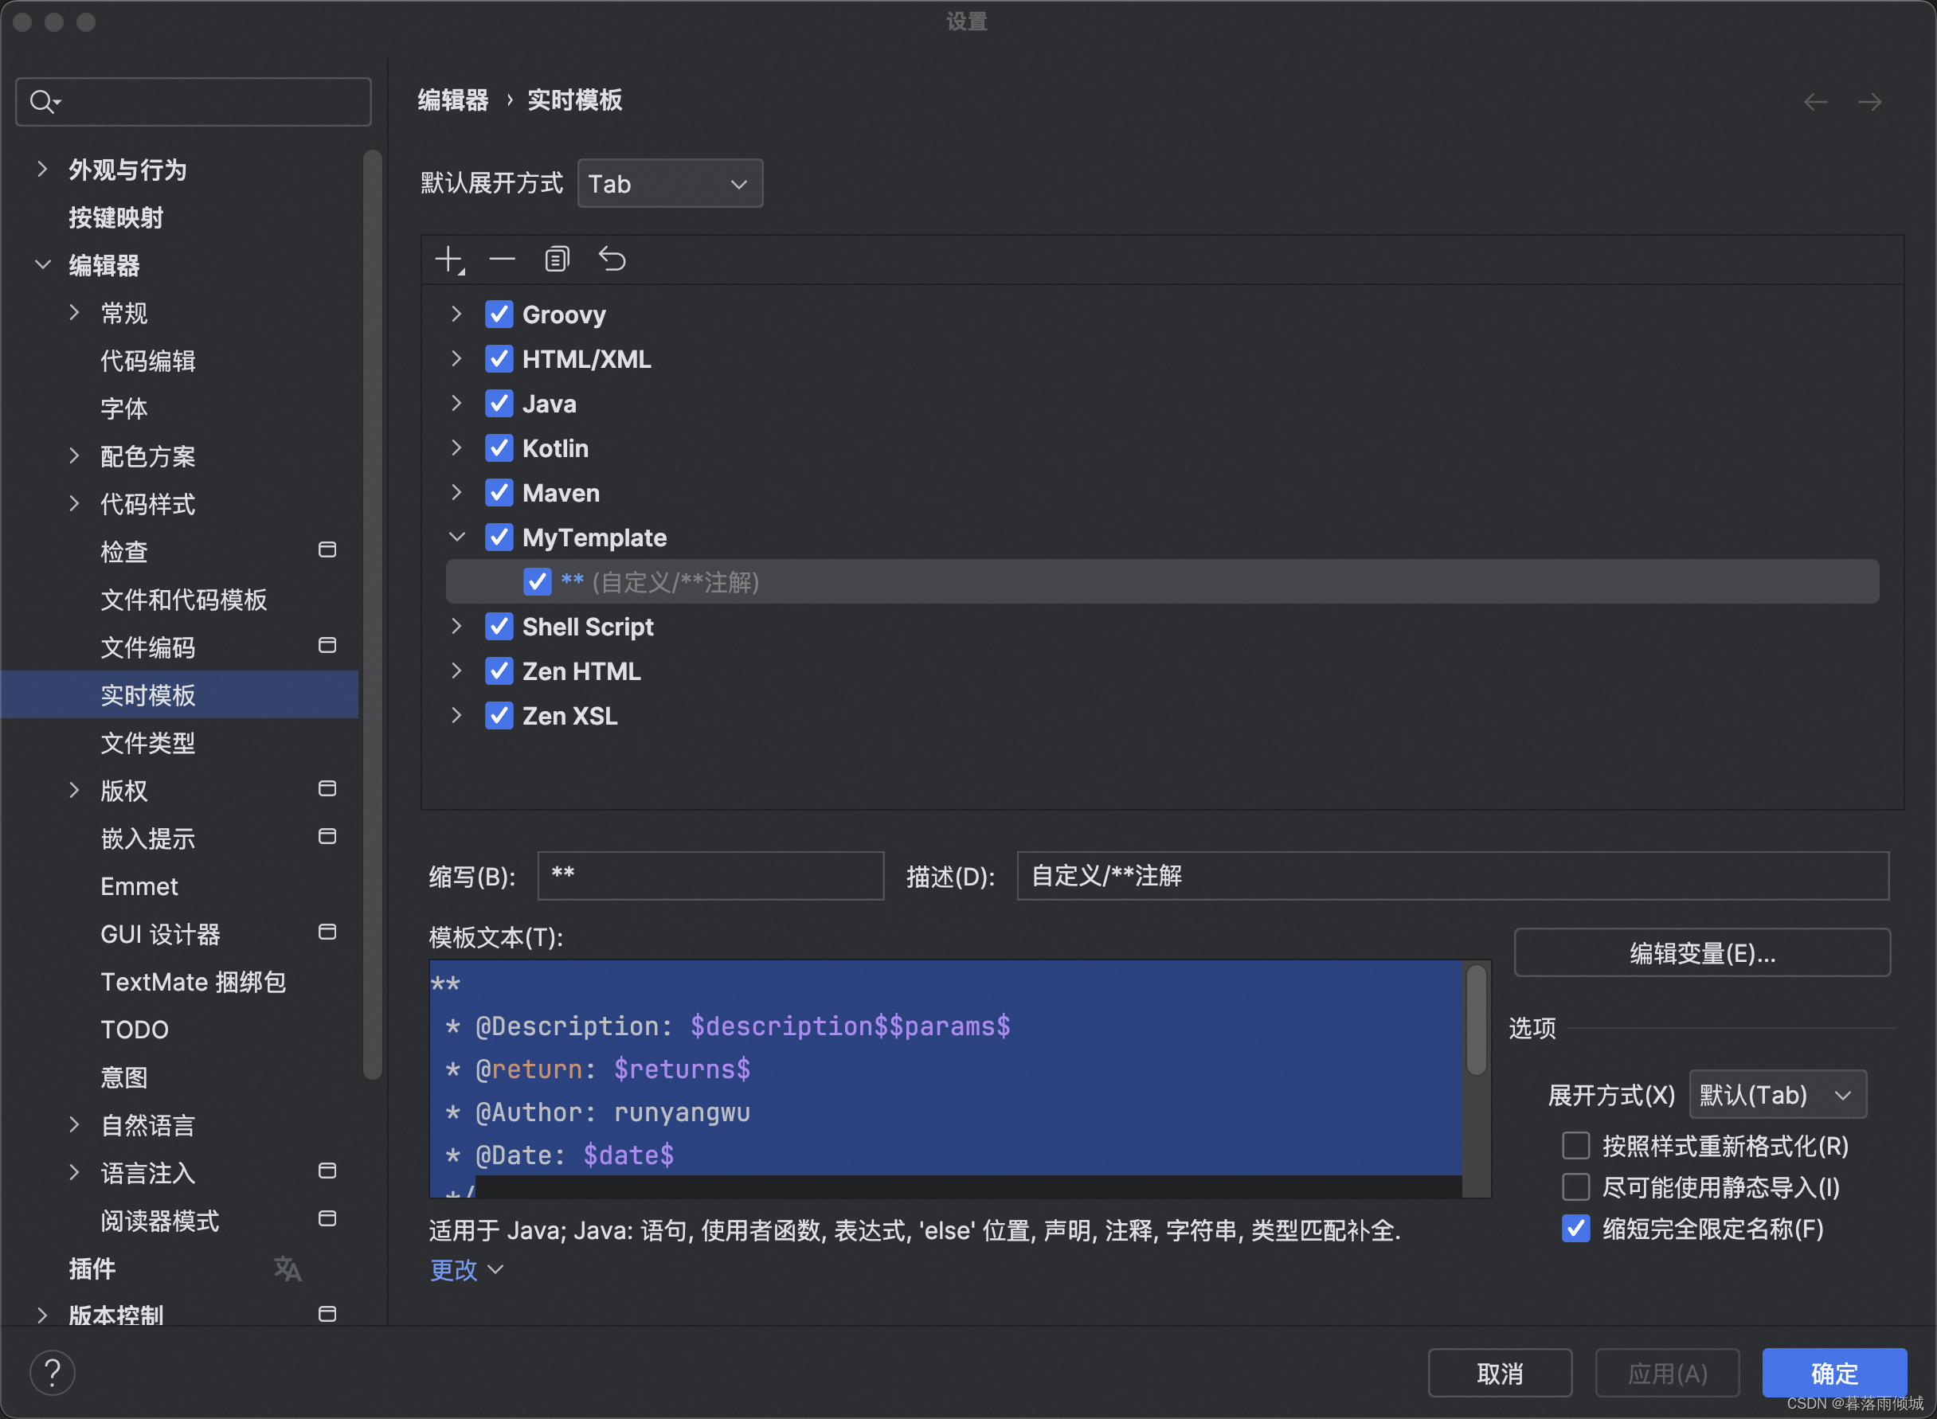1937x1419 pixels.
Task: Disable 缩短完全限定名称(F) checkbox
Action: click(1575, 1229)
